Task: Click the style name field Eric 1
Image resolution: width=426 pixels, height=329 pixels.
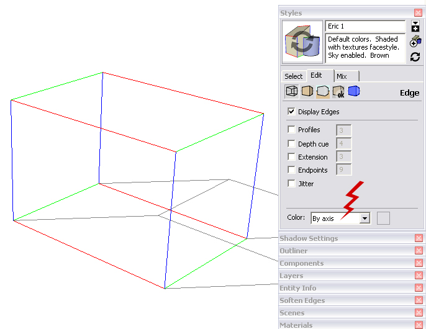Action: 365,26
